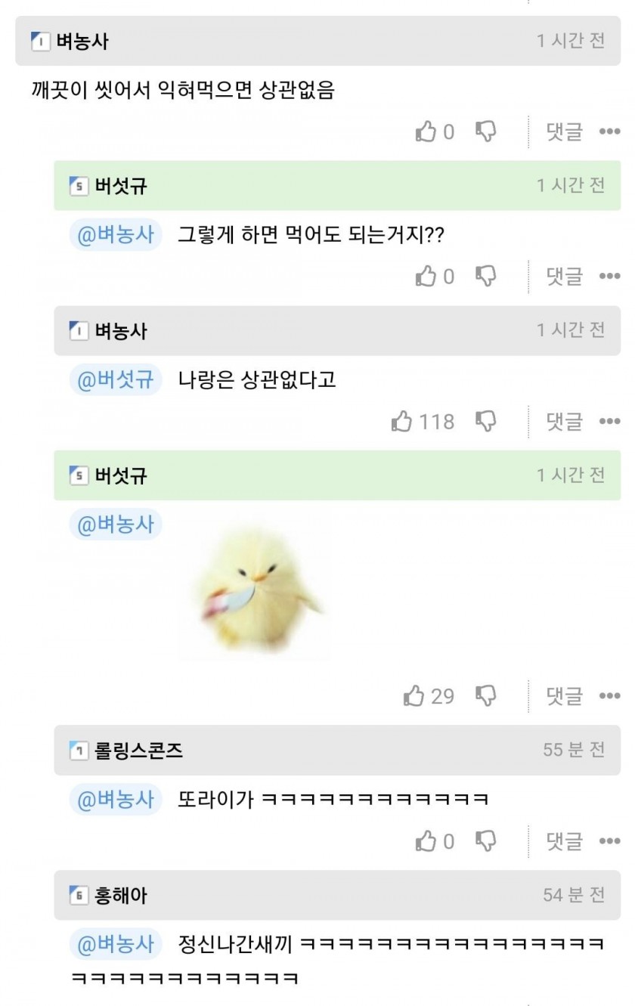
Task: Open 홍해아's user profile name
Action: pos(122,896)
